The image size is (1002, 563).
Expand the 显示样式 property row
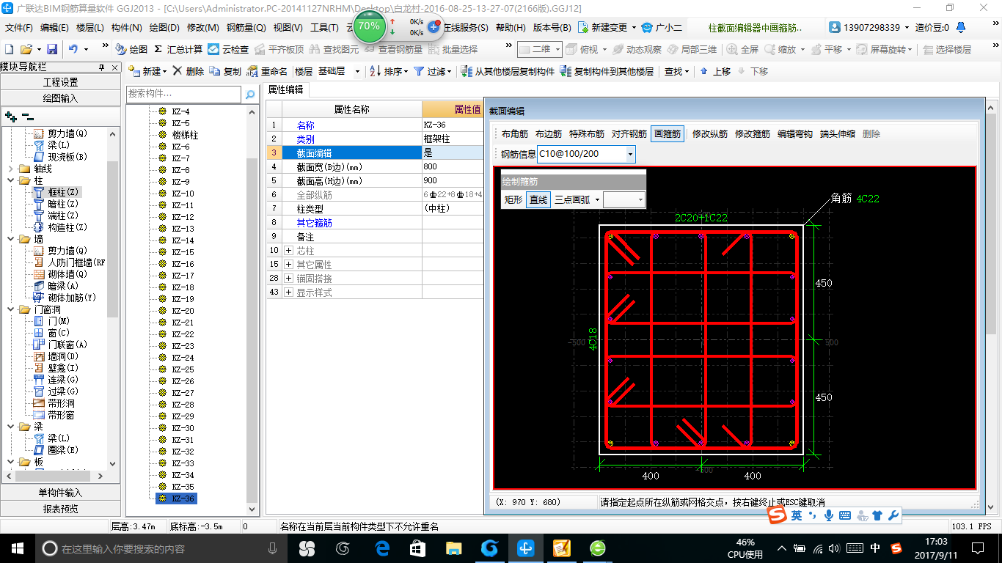point(288,292)
